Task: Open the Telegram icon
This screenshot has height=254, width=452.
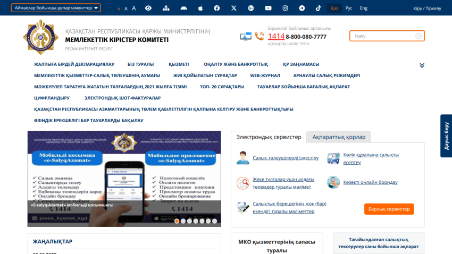Action: [302, 8]
